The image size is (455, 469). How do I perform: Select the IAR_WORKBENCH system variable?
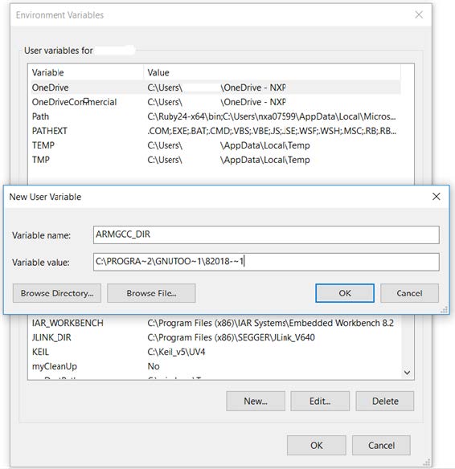215,323
